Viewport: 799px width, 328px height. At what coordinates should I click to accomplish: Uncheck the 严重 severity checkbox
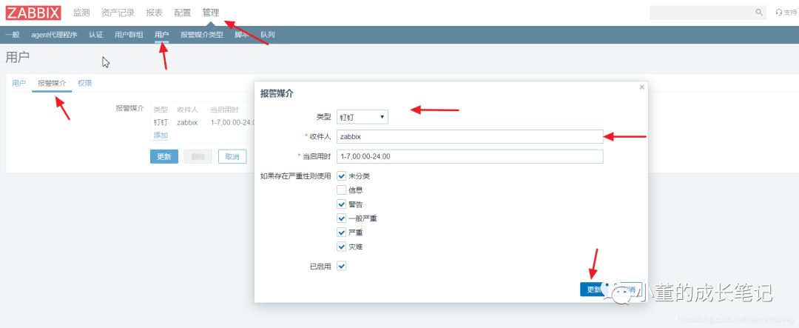(341, 232)
